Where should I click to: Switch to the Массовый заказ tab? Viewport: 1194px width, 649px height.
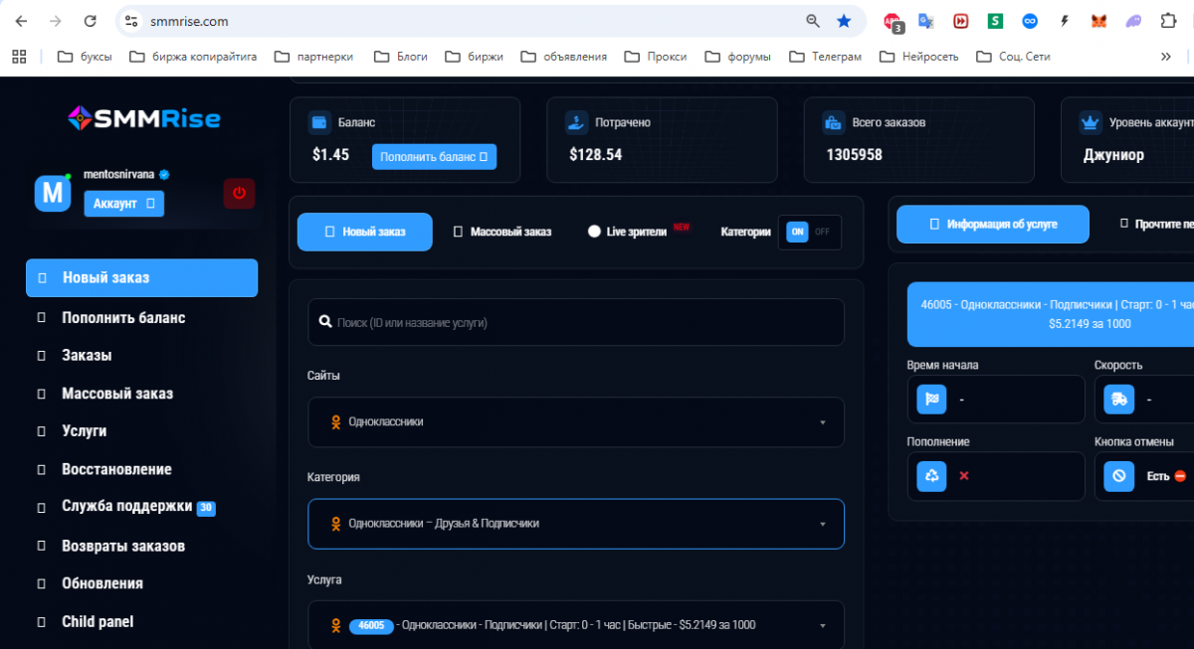[x=502, y=232]
